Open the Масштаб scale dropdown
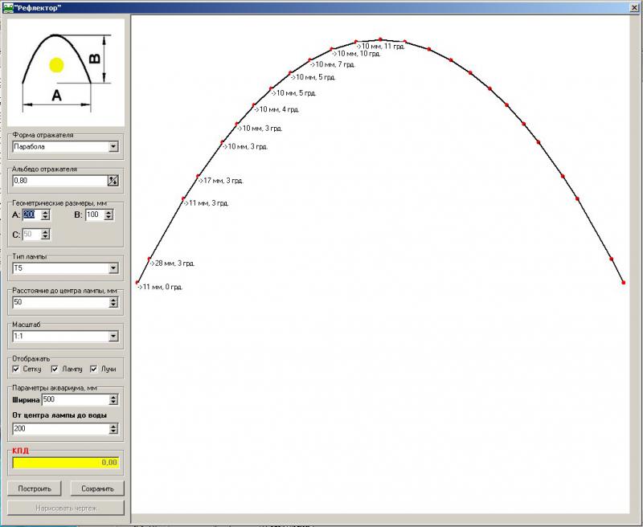 113,337
